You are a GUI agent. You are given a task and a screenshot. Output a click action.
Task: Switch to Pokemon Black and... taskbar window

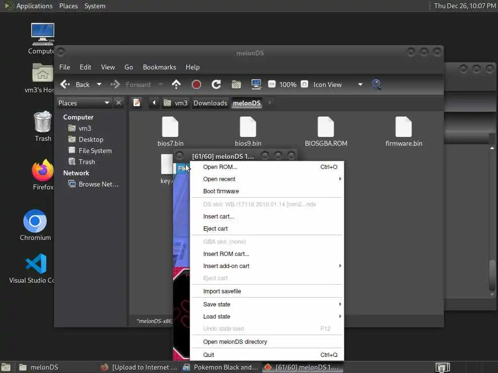click(x=221, y=367)
